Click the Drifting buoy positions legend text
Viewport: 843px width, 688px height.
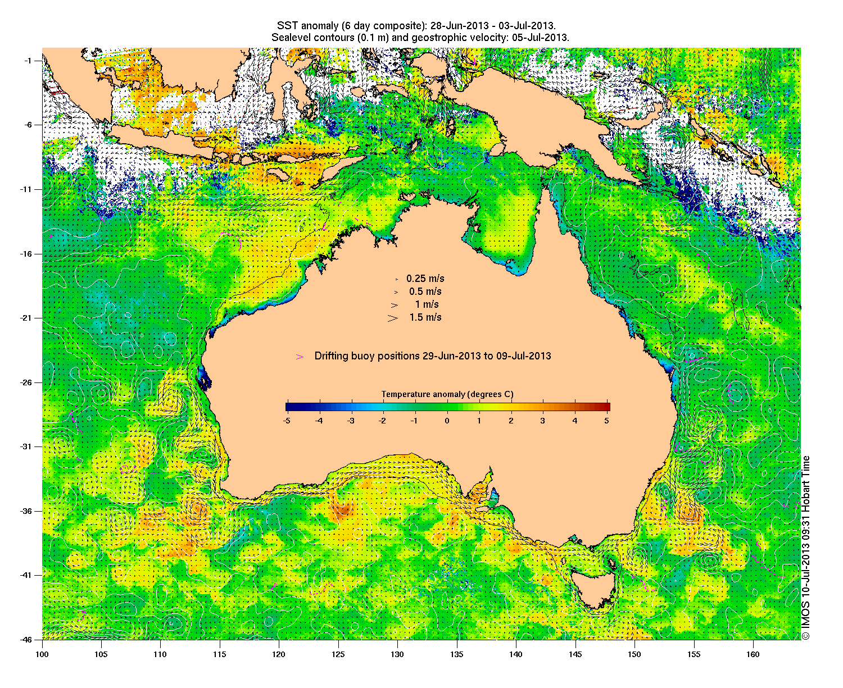(433, 356)
